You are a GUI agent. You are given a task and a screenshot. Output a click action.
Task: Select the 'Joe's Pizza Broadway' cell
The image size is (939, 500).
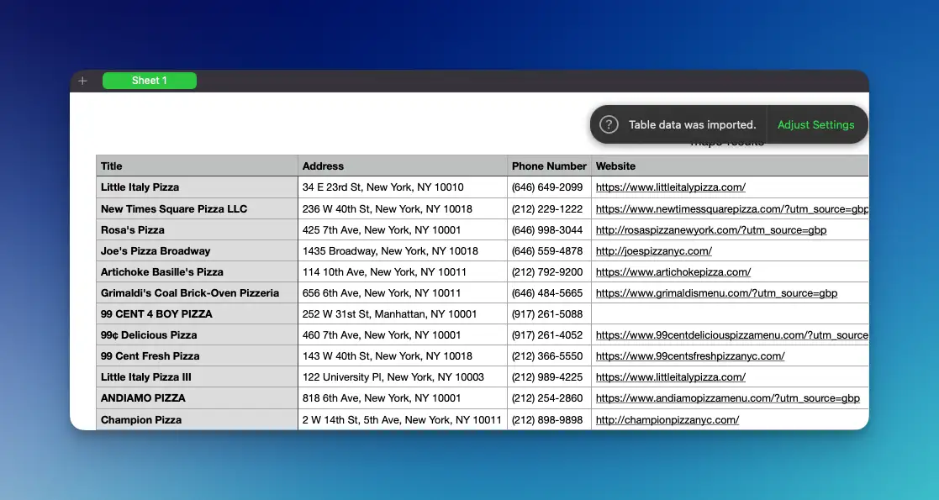coord(197,251)
